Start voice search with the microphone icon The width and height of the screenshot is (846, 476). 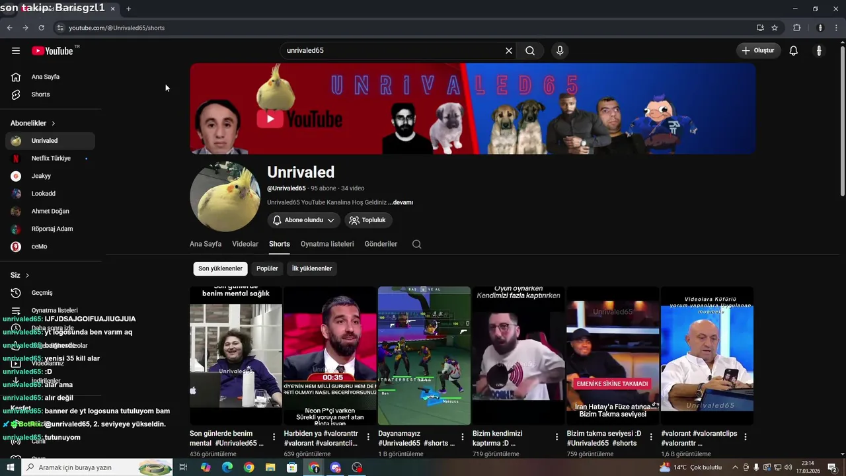pyautogui.click(x=560, y=51)
